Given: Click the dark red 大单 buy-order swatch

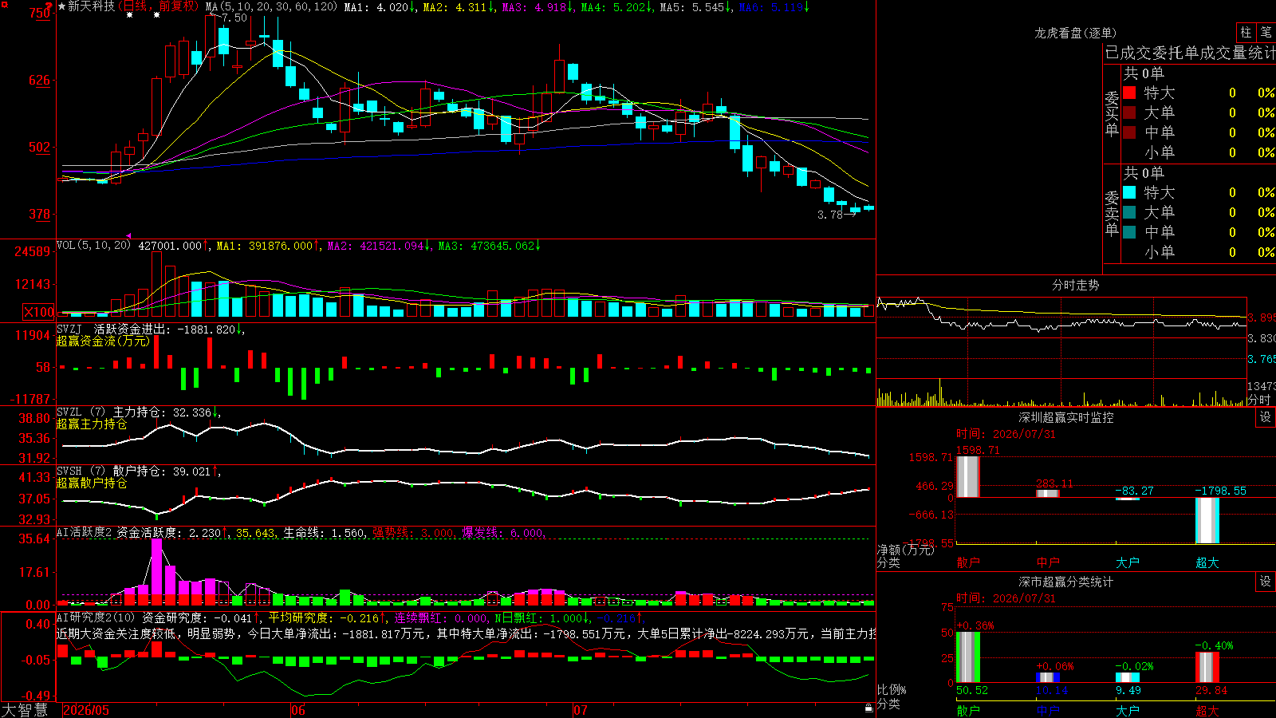Looking at the screenshot, I should pyautogui.click(x=1129, y=112).
